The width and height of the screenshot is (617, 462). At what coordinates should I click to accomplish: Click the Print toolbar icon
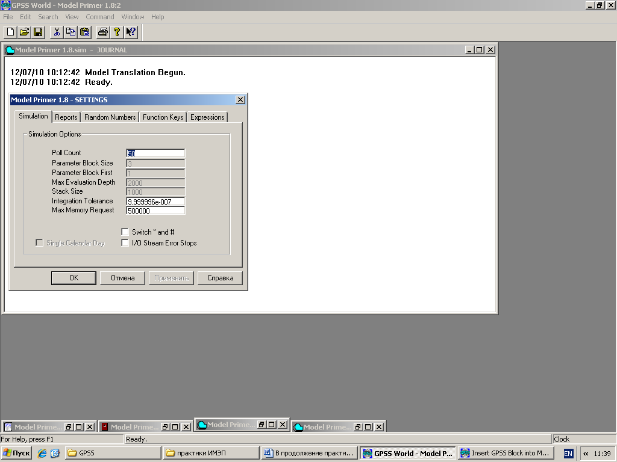[x=103, y=32]
